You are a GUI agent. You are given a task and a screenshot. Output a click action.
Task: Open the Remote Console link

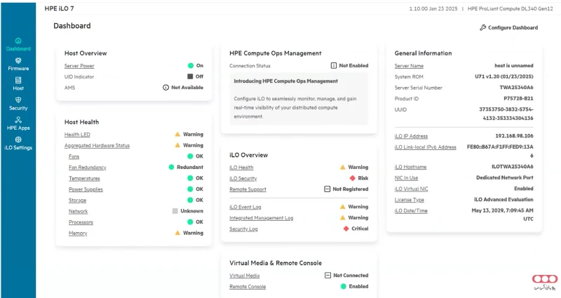(248, 287)
